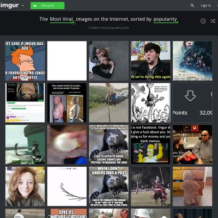Click 'Today's most popular posts.' subtitle
This screenshot has width=218, height=218.
(x=108, y=28)
